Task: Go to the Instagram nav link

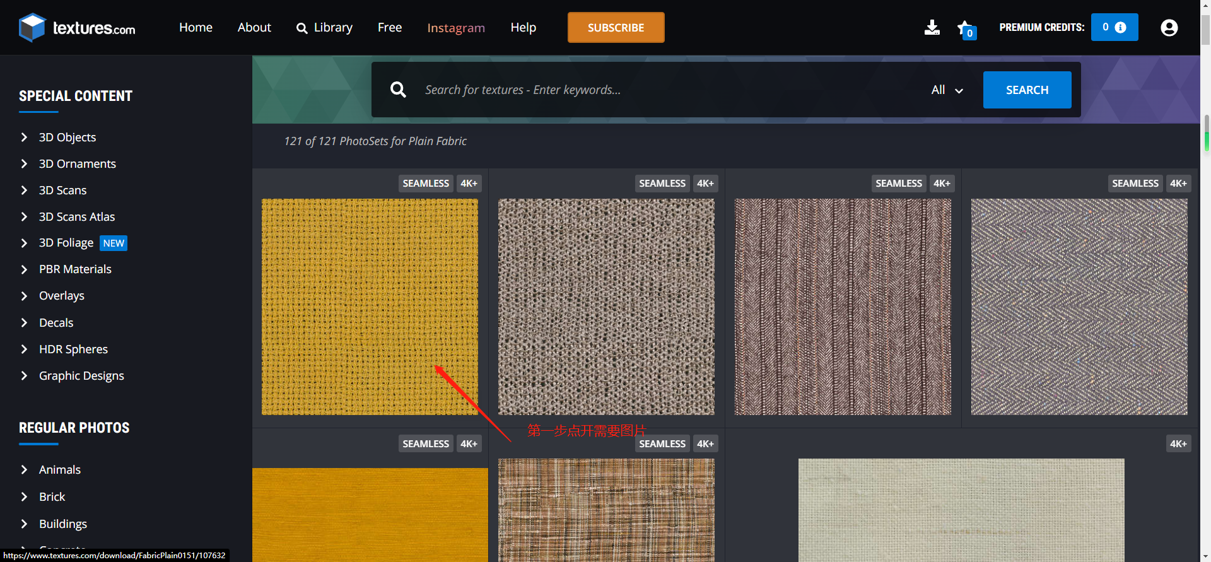Action: click(x=455, y=28)
